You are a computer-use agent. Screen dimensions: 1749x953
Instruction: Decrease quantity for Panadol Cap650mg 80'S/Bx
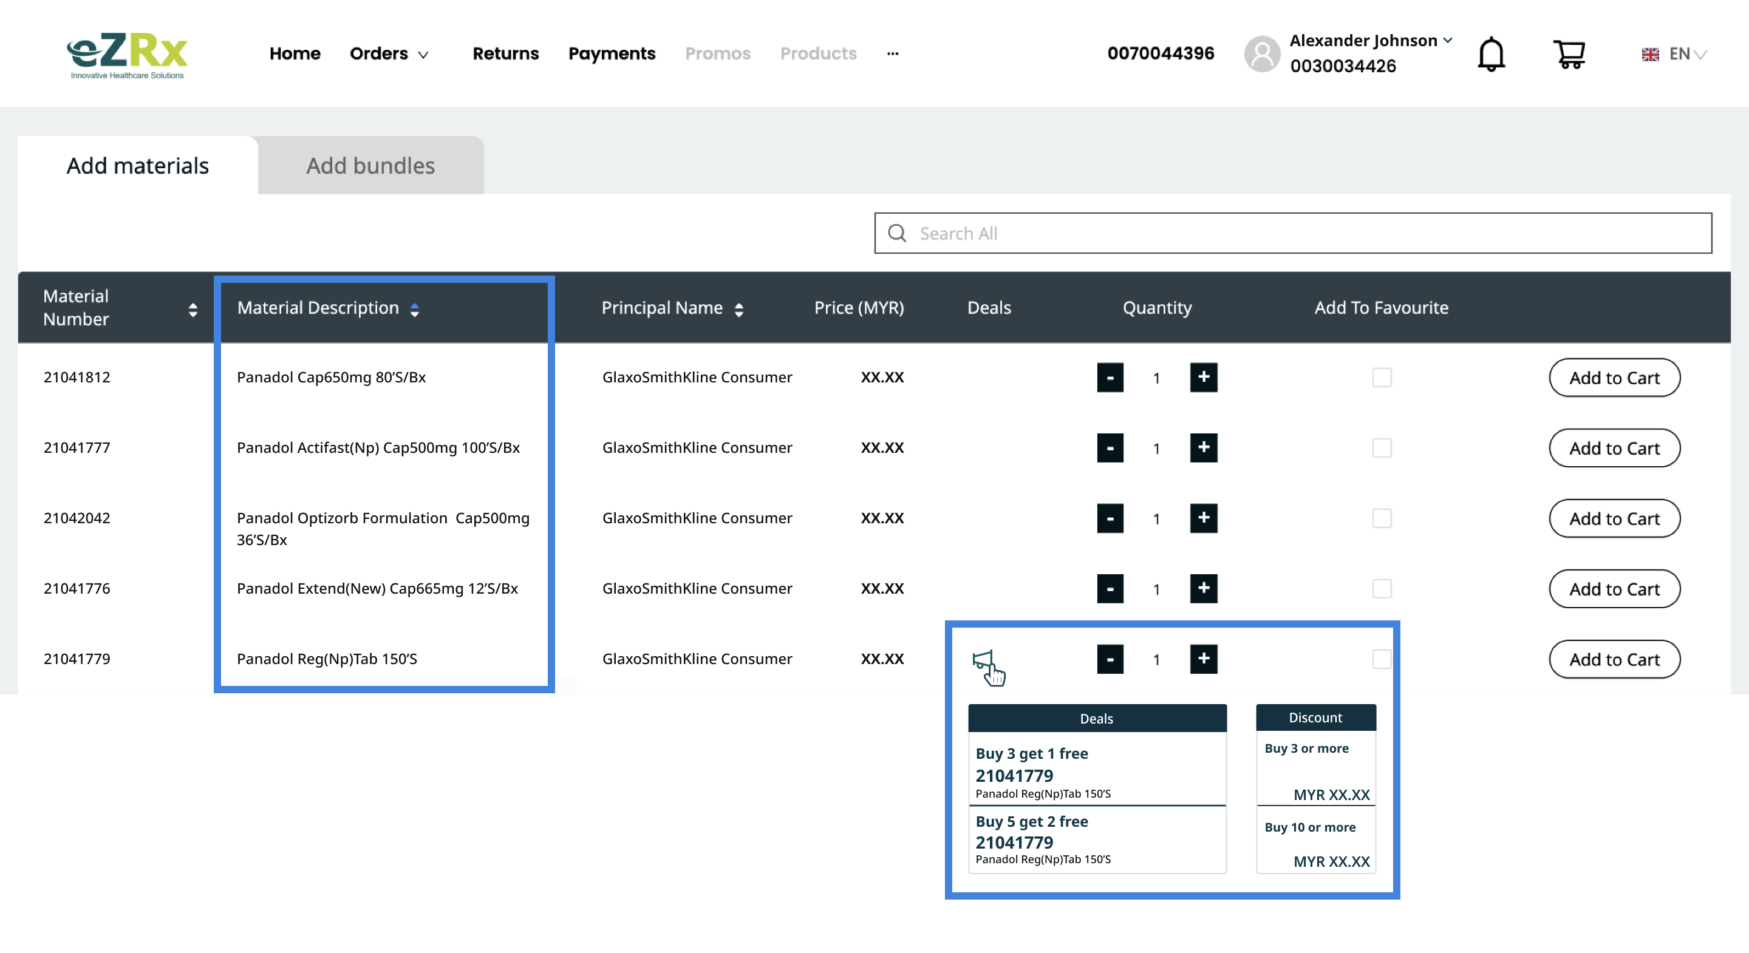(1110, 378)
